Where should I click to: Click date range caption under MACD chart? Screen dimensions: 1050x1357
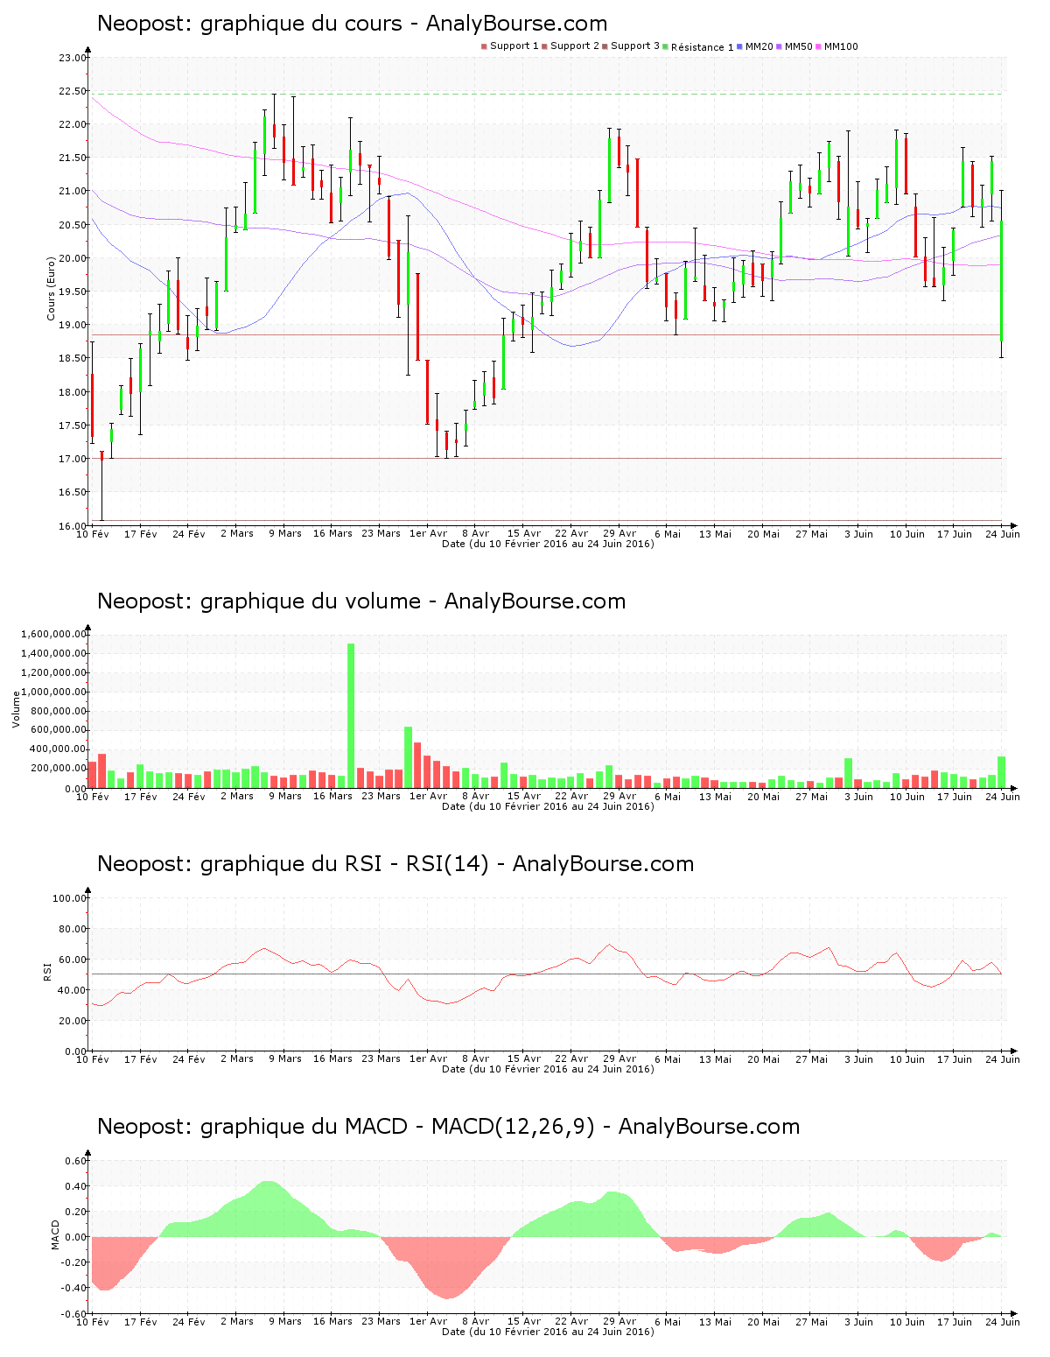(x=548, y=1332)
